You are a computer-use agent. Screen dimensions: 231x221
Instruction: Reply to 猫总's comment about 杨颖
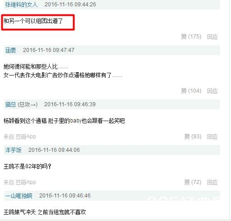(x=213, y=136)
